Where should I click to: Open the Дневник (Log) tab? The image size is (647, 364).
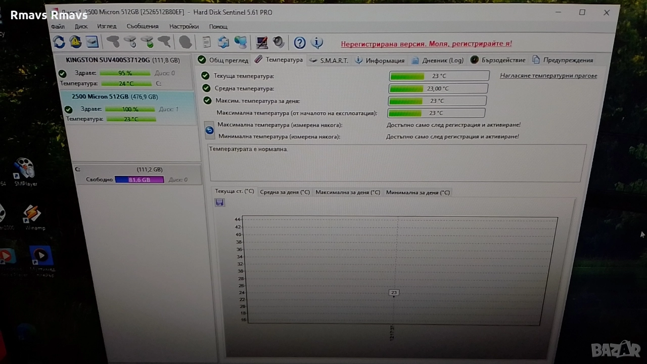click(x=437, y=60)
